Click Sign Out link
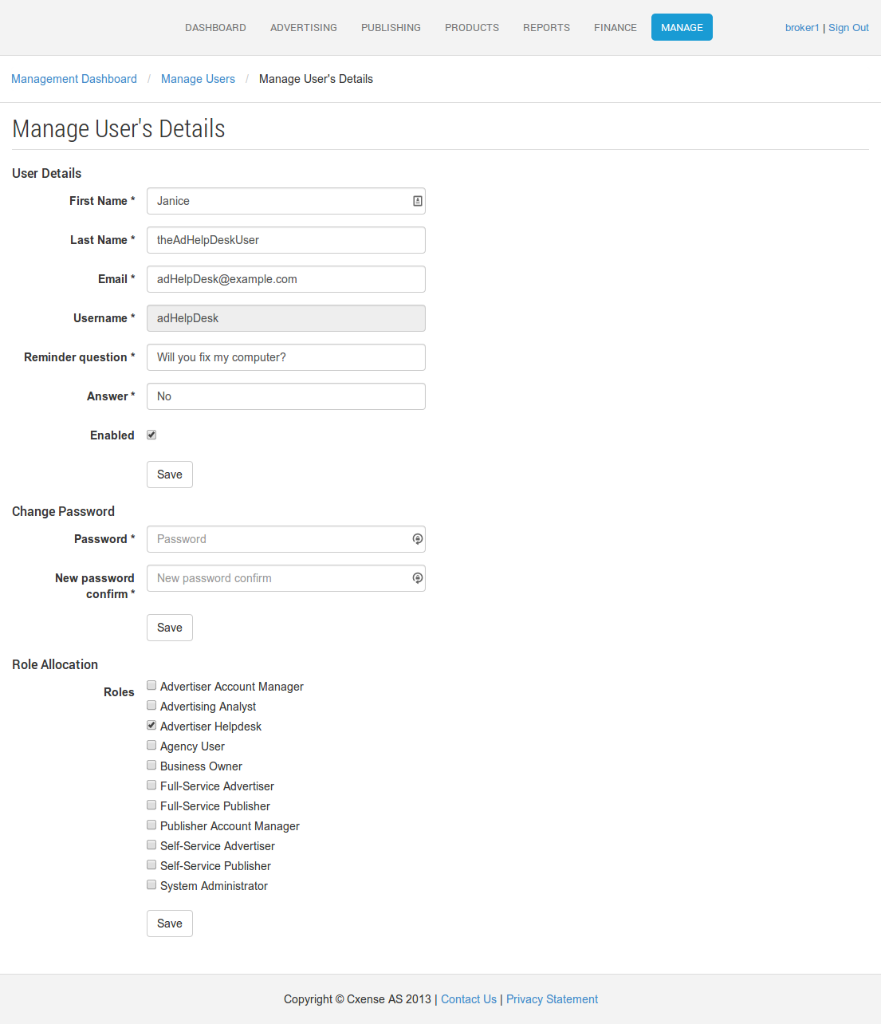881x1024 pixels. (848, 27)
